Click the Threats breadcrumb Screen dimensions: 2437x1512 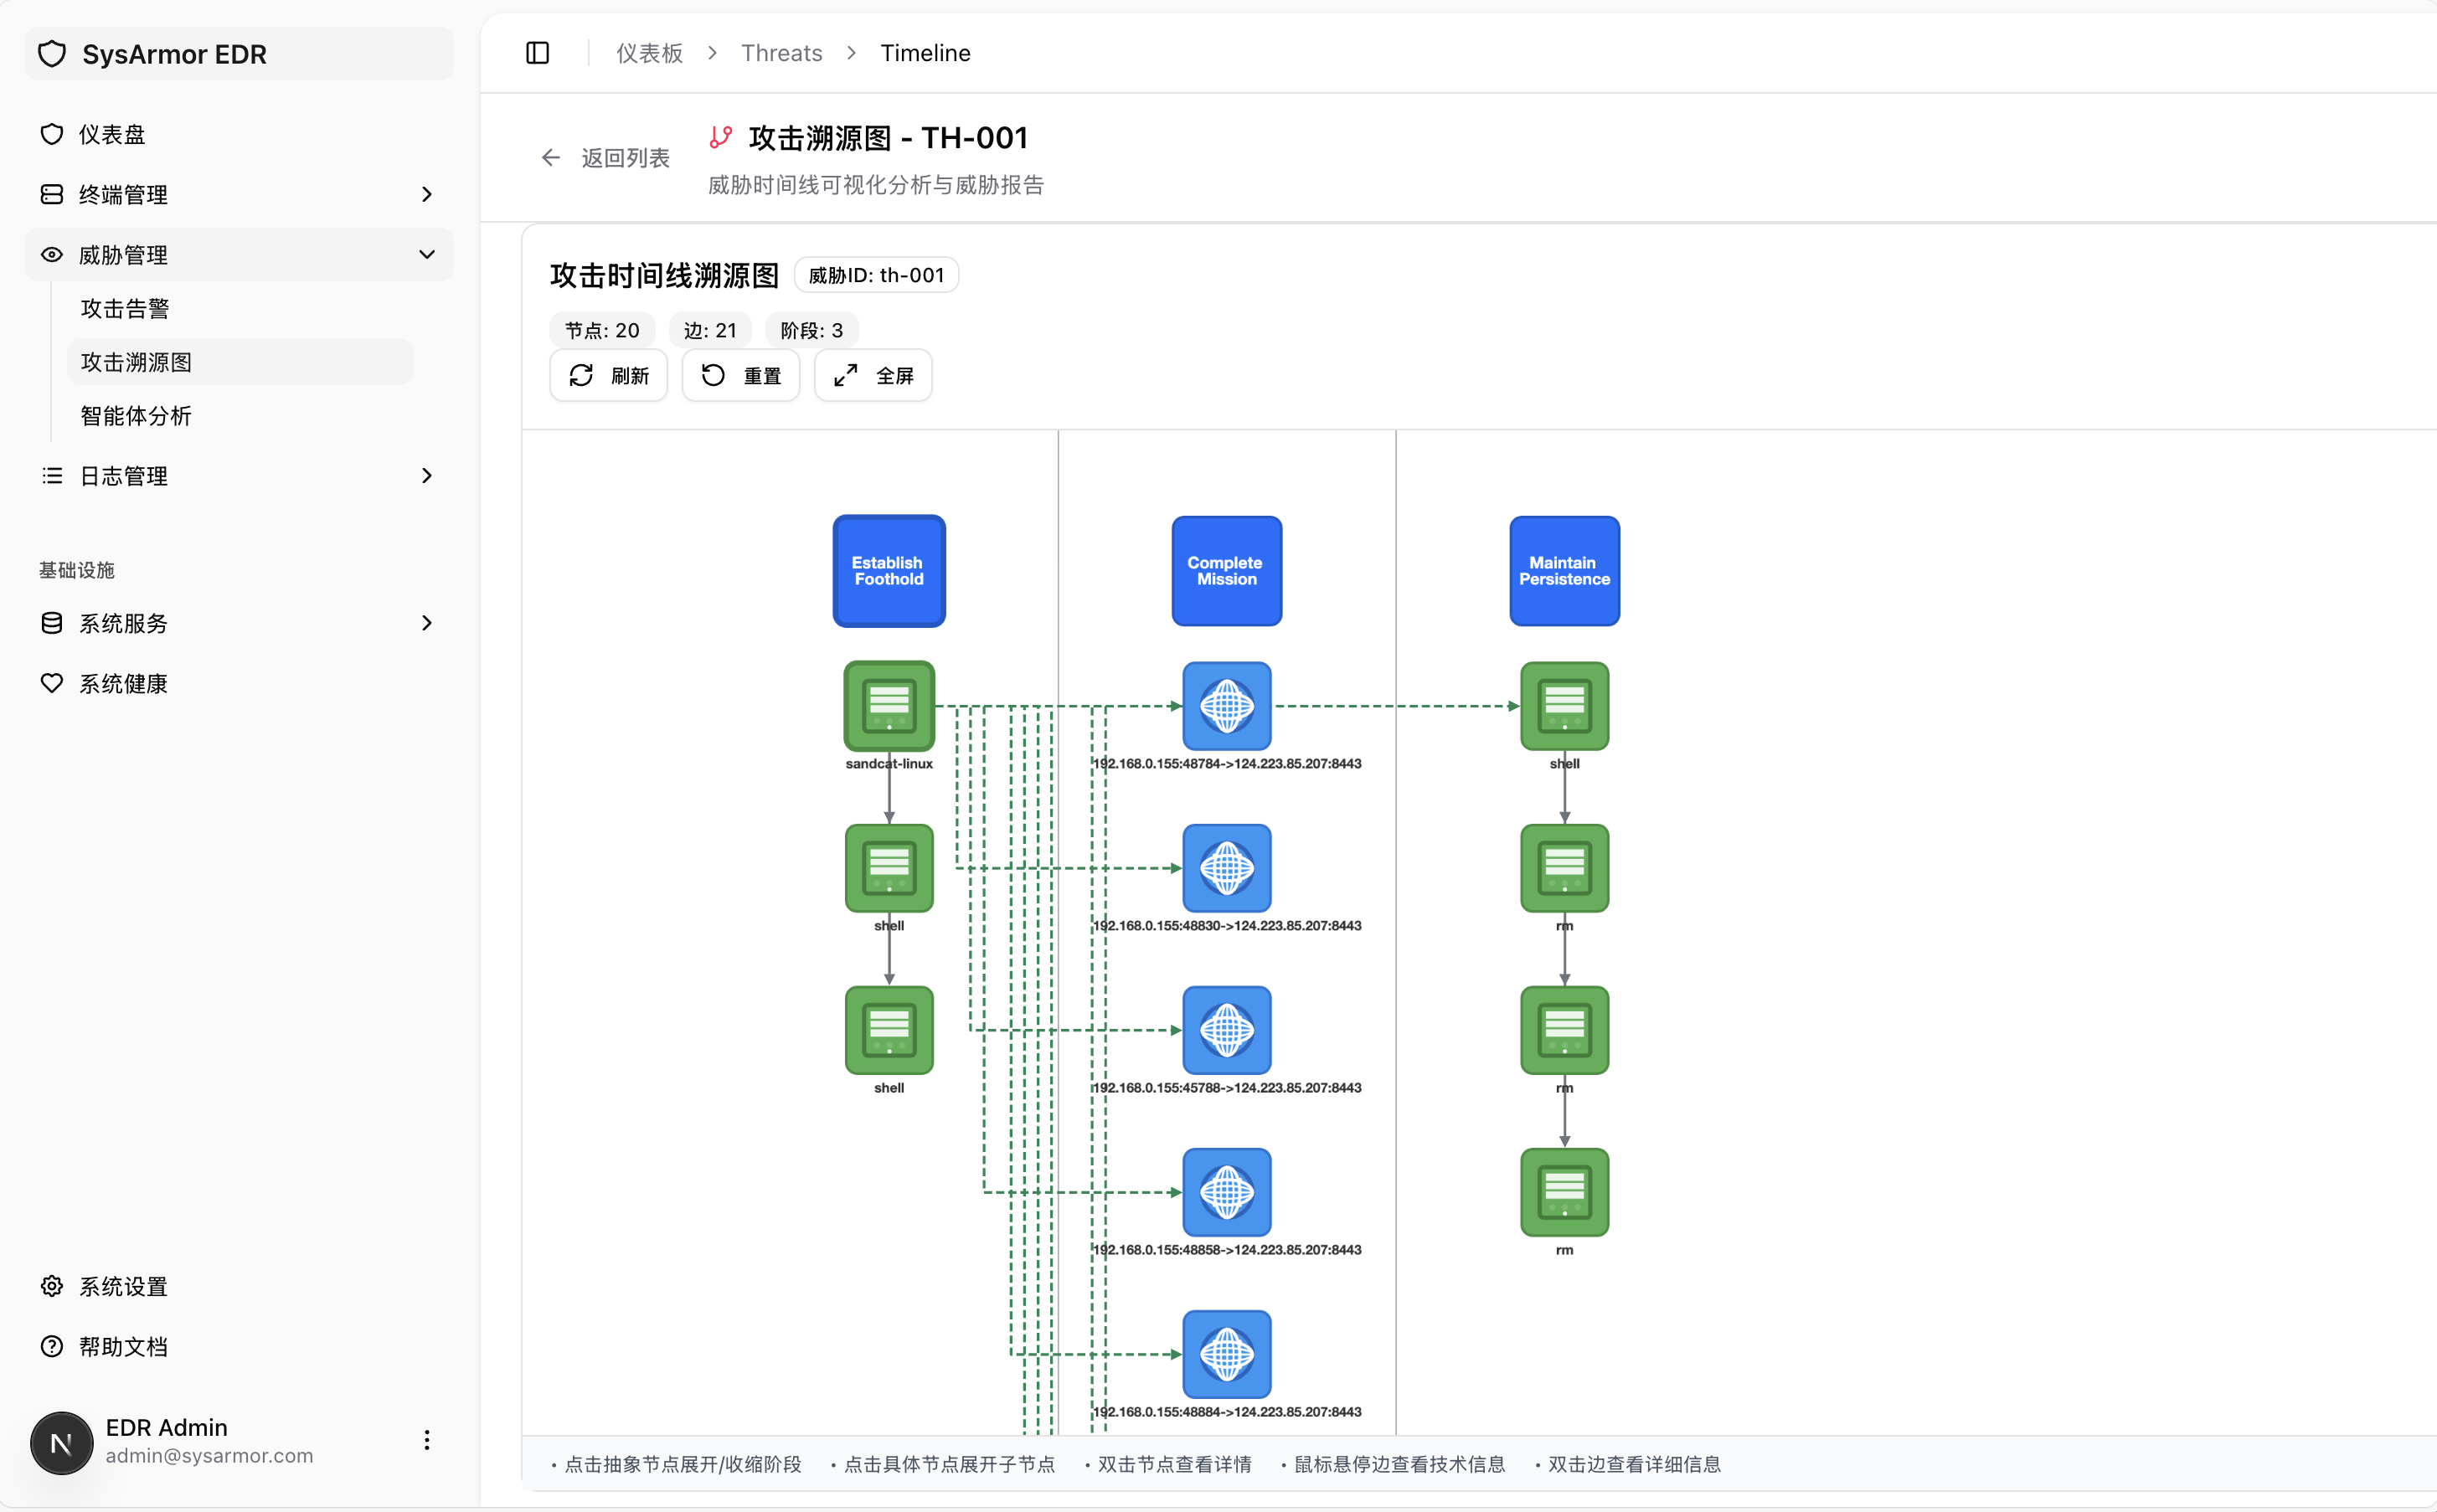pyautogui.click(x=781, y=53)
